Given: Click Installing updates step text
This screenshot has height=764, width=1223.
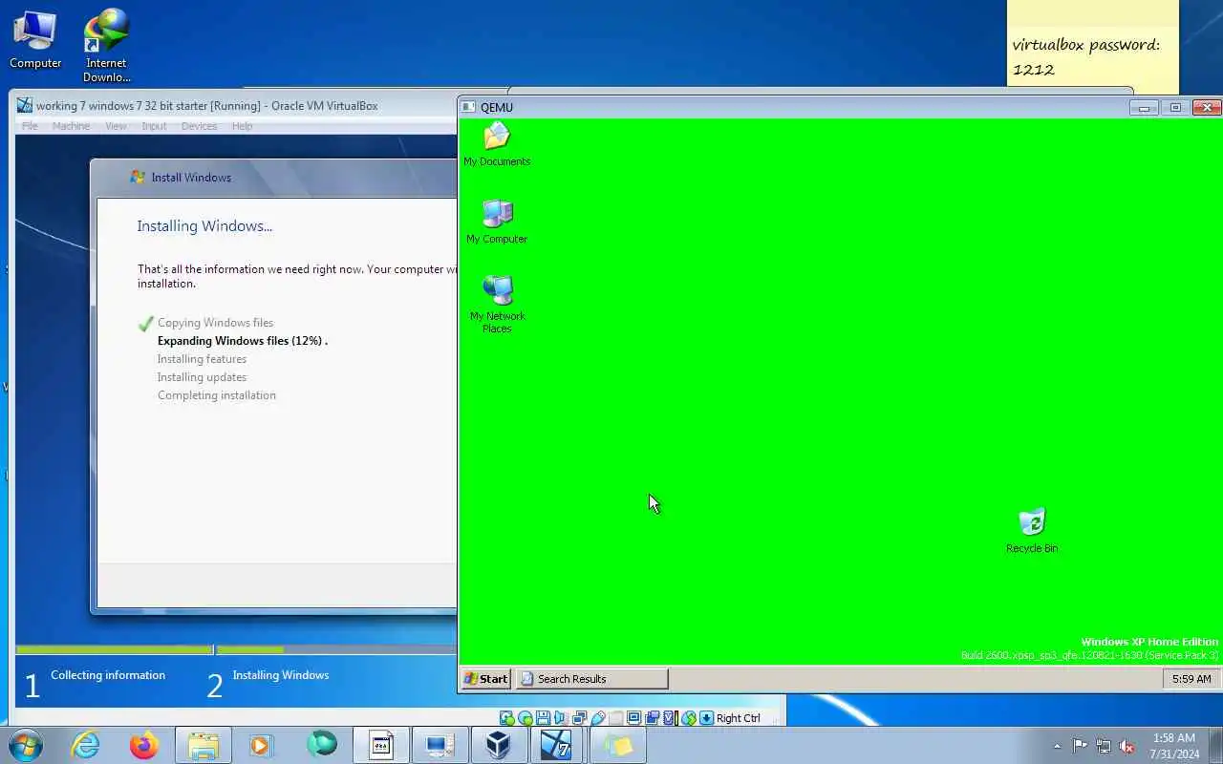Looking at the screenshot, I should pos(202,377).
